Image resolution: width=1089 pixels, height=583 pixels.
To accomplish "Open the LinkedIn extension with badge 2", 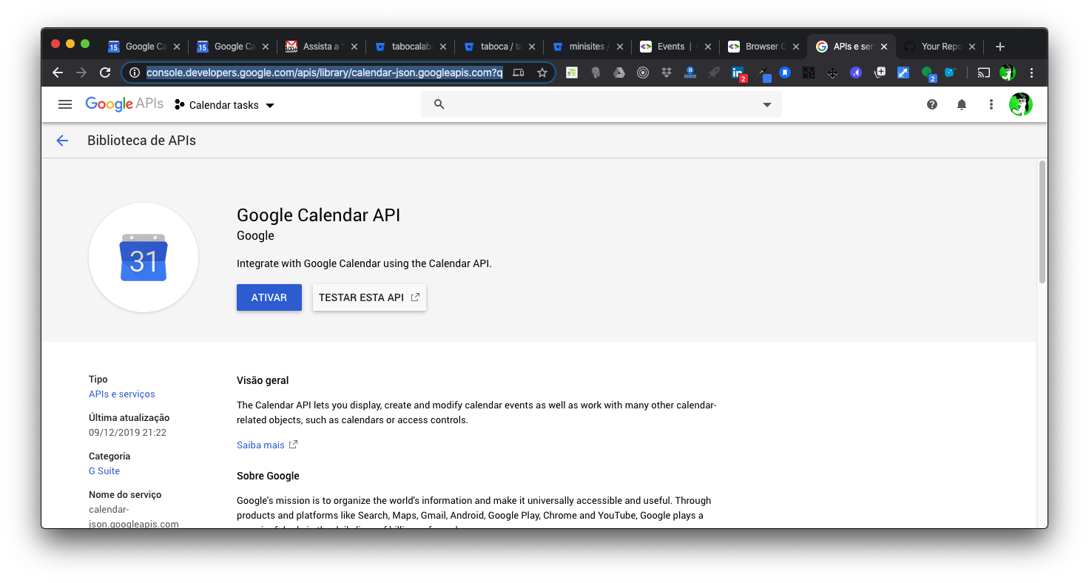I will pos(738,73).
